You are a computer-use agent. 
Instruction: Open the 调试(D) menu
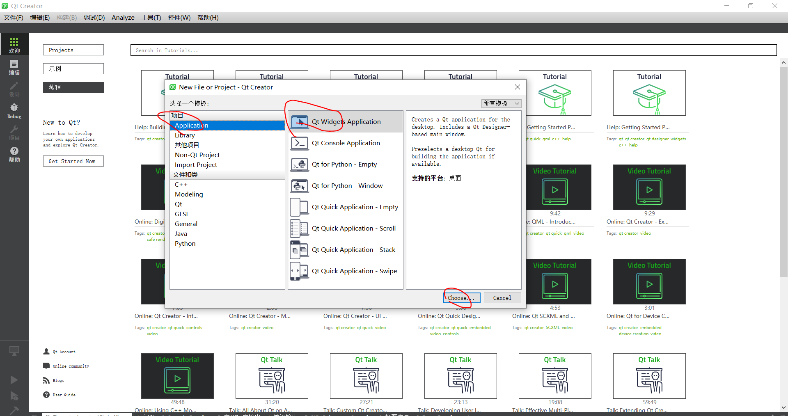click(x=94, y=17)
